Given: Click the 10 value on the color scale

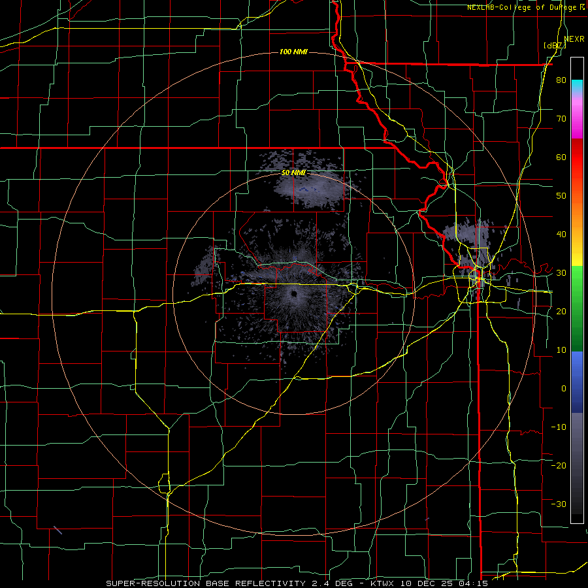Looking at the screenshot, I should coord(561,350).
